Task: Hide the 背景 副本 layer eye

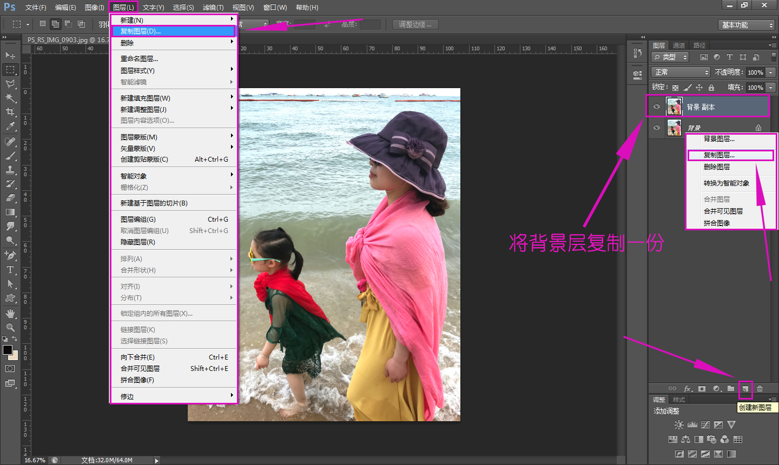Action: [657, 107]
